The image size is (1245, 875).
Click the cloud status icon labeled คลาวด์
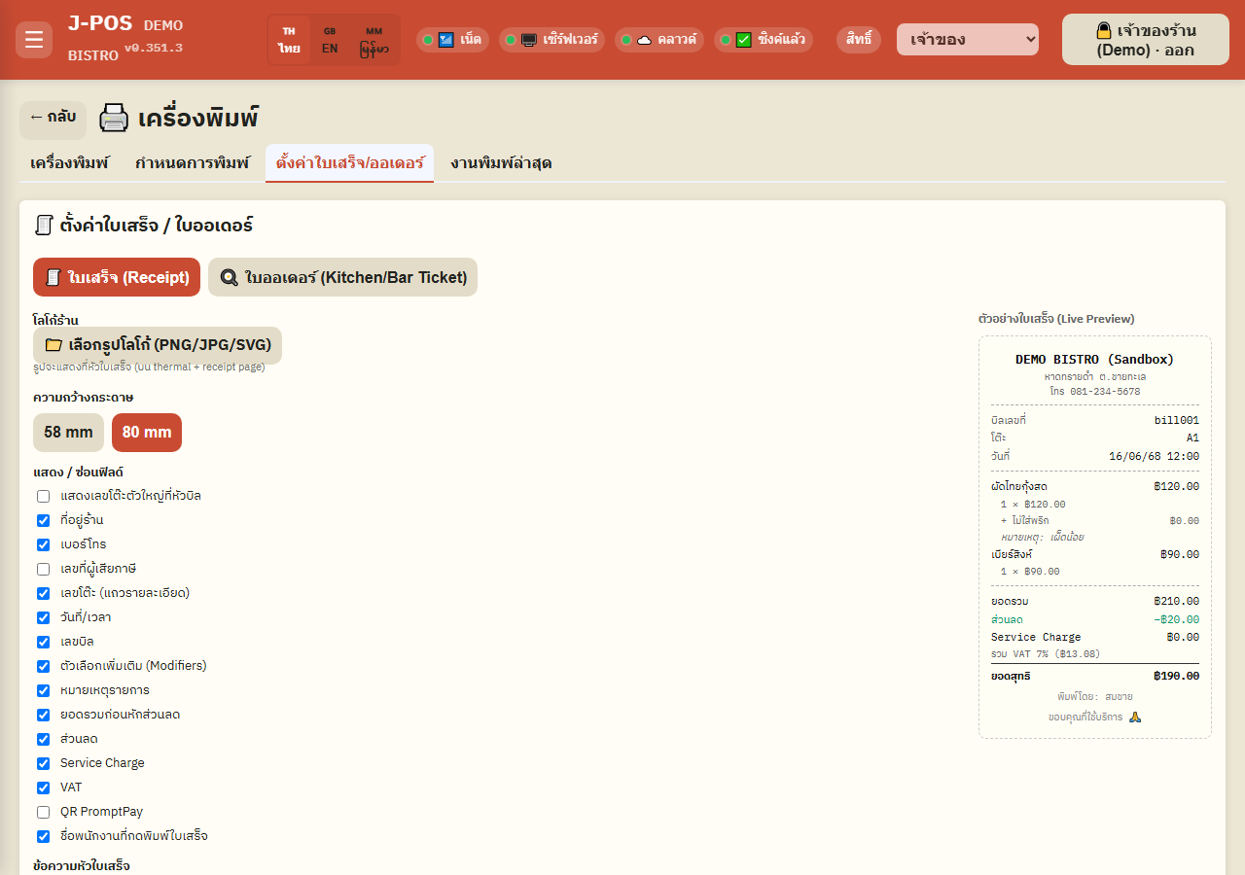tap(644, 40)
